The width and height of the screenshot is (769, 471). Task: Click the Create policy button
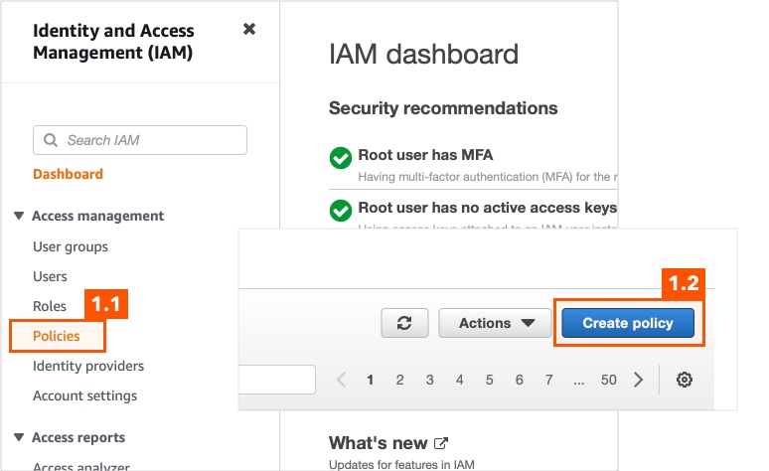628,323
